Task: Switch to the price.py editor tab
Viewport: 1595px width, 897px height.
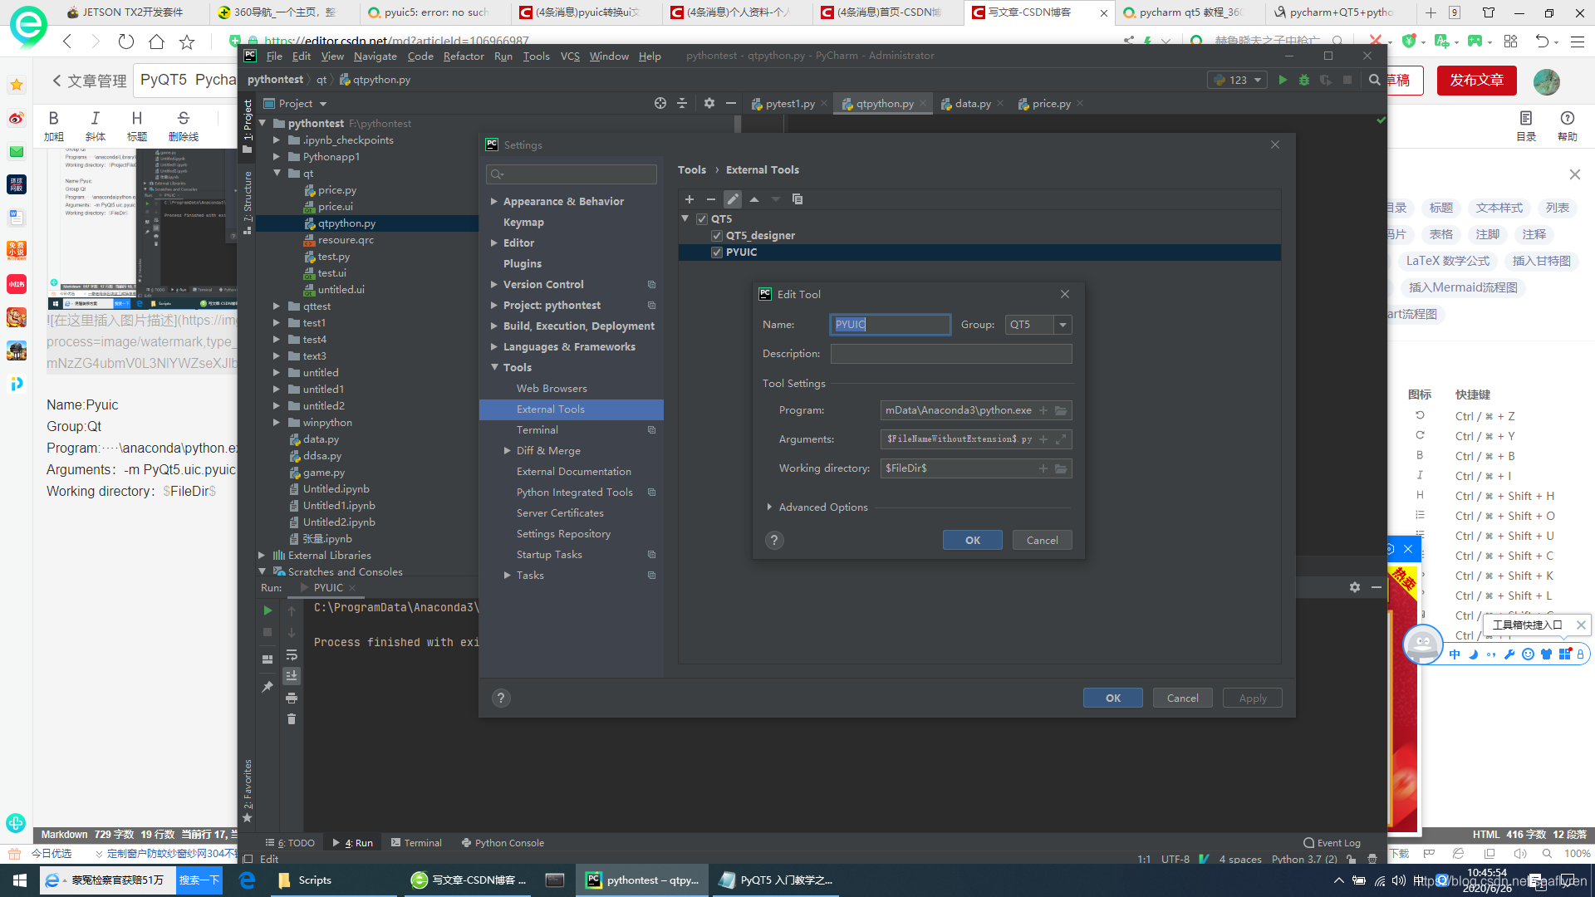Action: [x=1050, y=104]
